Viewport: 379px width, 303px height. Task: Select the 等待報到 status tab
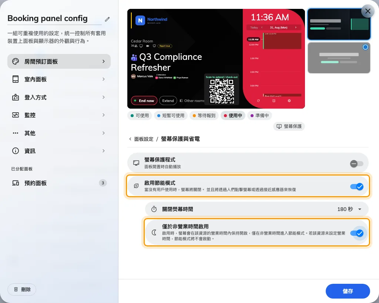[204, 116]
